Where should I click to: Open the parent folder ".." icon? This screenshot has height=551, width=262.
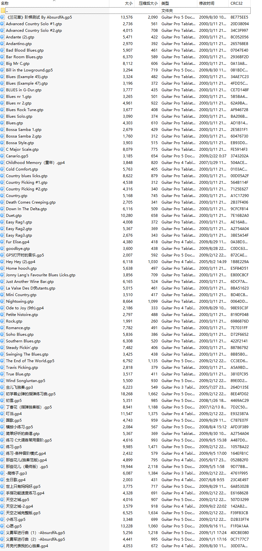pyautogui.click(x=3, y=11)
